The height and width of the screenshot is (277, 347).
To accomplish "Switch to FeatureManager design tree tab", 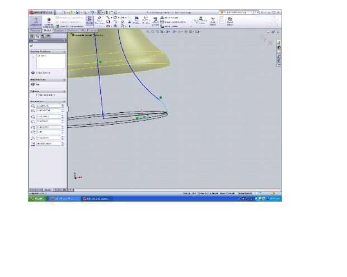I will click(x=32, y=36).
